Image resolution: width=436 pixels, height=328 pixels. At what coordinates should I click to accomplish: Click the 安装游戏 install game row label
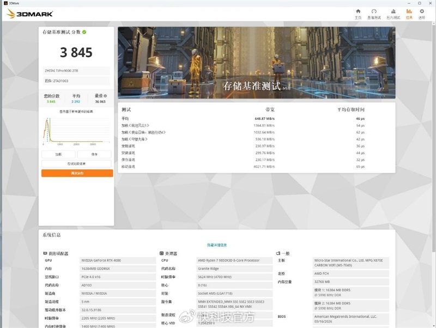128,153
